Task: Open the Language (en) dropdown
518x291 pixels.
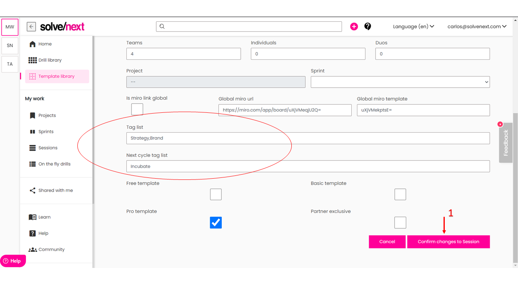Action: click(414, 26)
